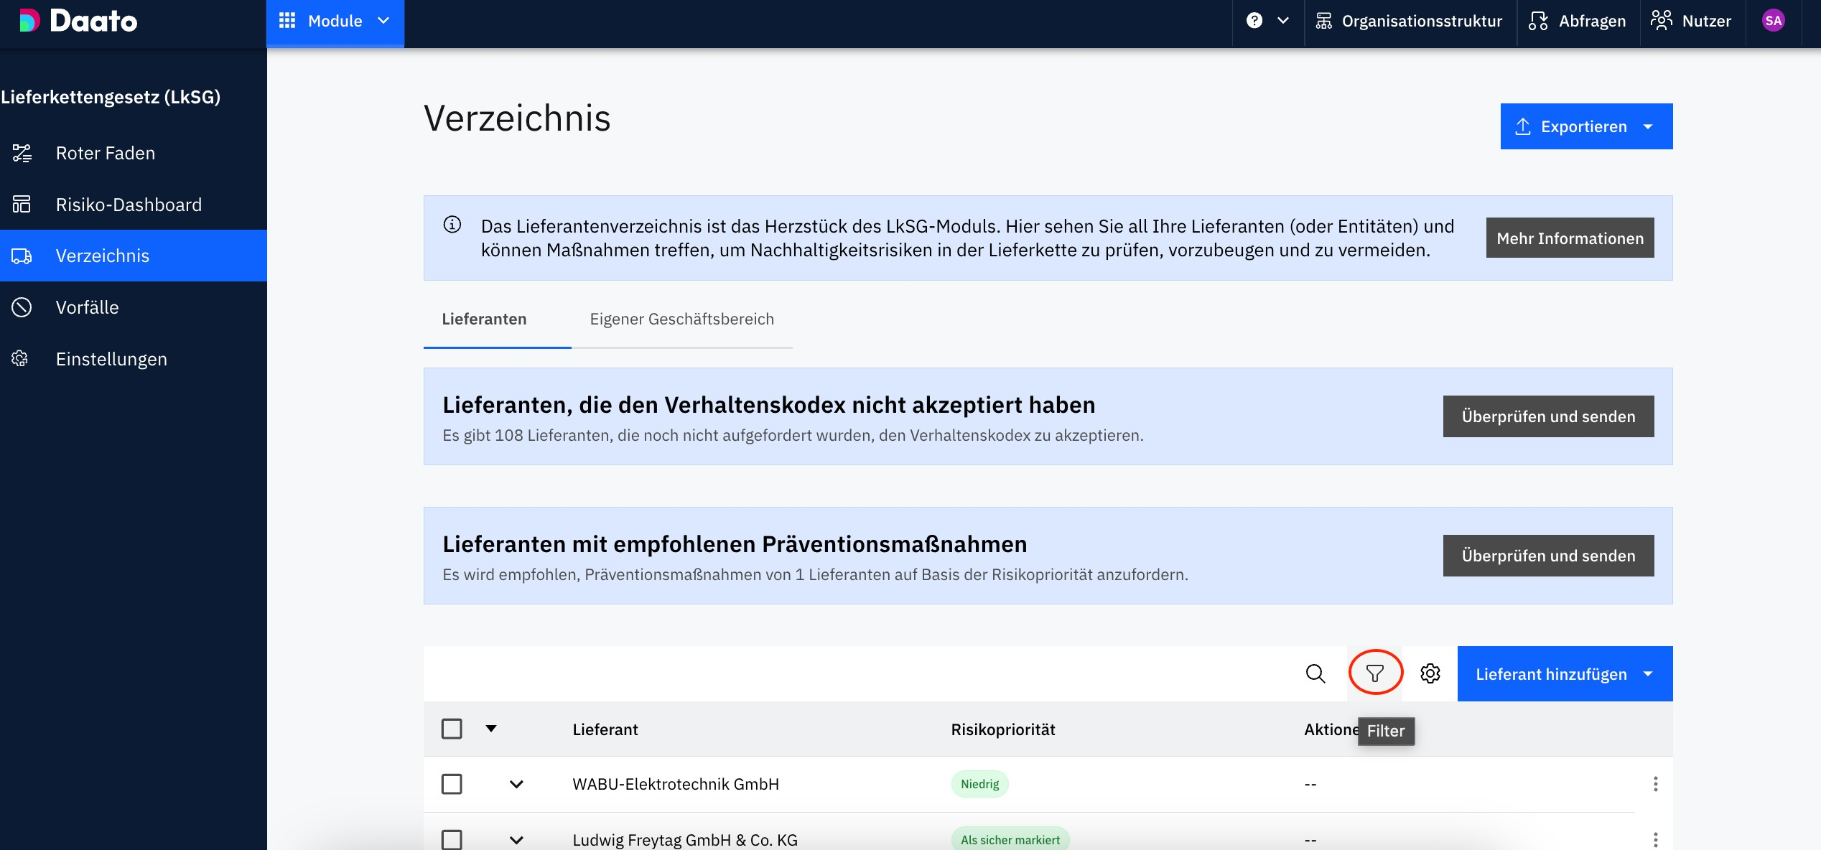
Task: Expand the WABU-Elektrotechnik GmbH row chevron
Action: click(x=516, y=784)
